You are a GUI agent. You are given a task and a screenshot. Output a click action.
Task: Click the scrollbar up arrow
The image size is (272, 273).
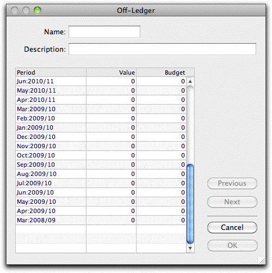190,81
